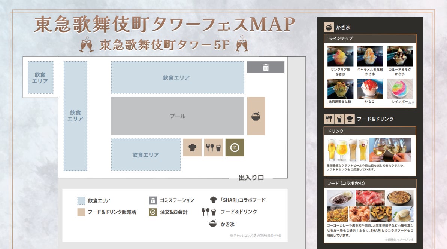Click the フード&ドリンク sidebar heading
Viewport: 447px width, 249px height.
pos(375,119)
